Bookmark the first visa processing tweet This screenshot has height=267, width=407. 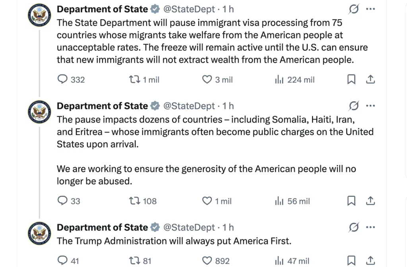(x=351, y=79)
